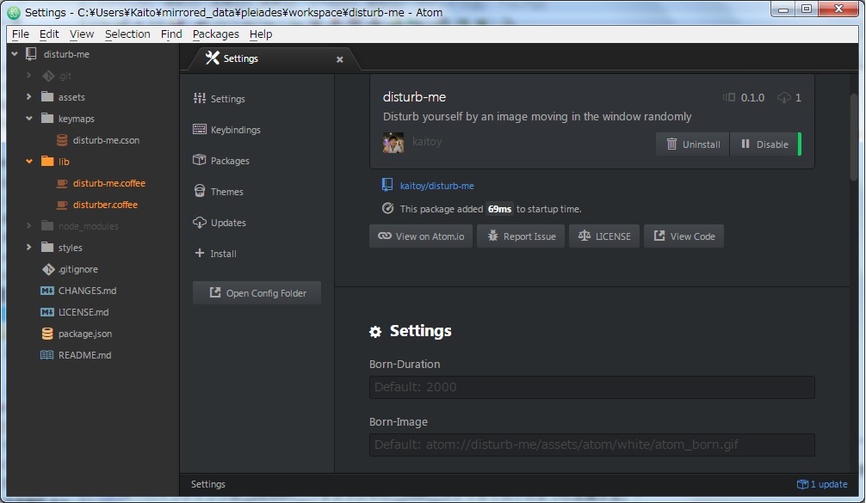Viewport: 866px width, 503px height.
Task: Click the disturb-me.coffee cup icon
Action: click(62, 183)
